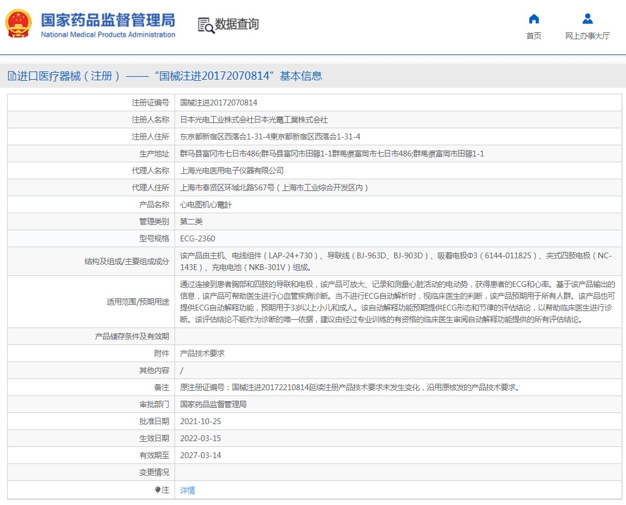Go to 首页 home page
Viewport: 626px width, 505px height.
534,36
